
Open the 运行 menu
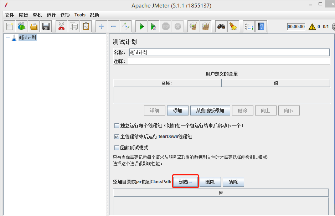(51, 15)
